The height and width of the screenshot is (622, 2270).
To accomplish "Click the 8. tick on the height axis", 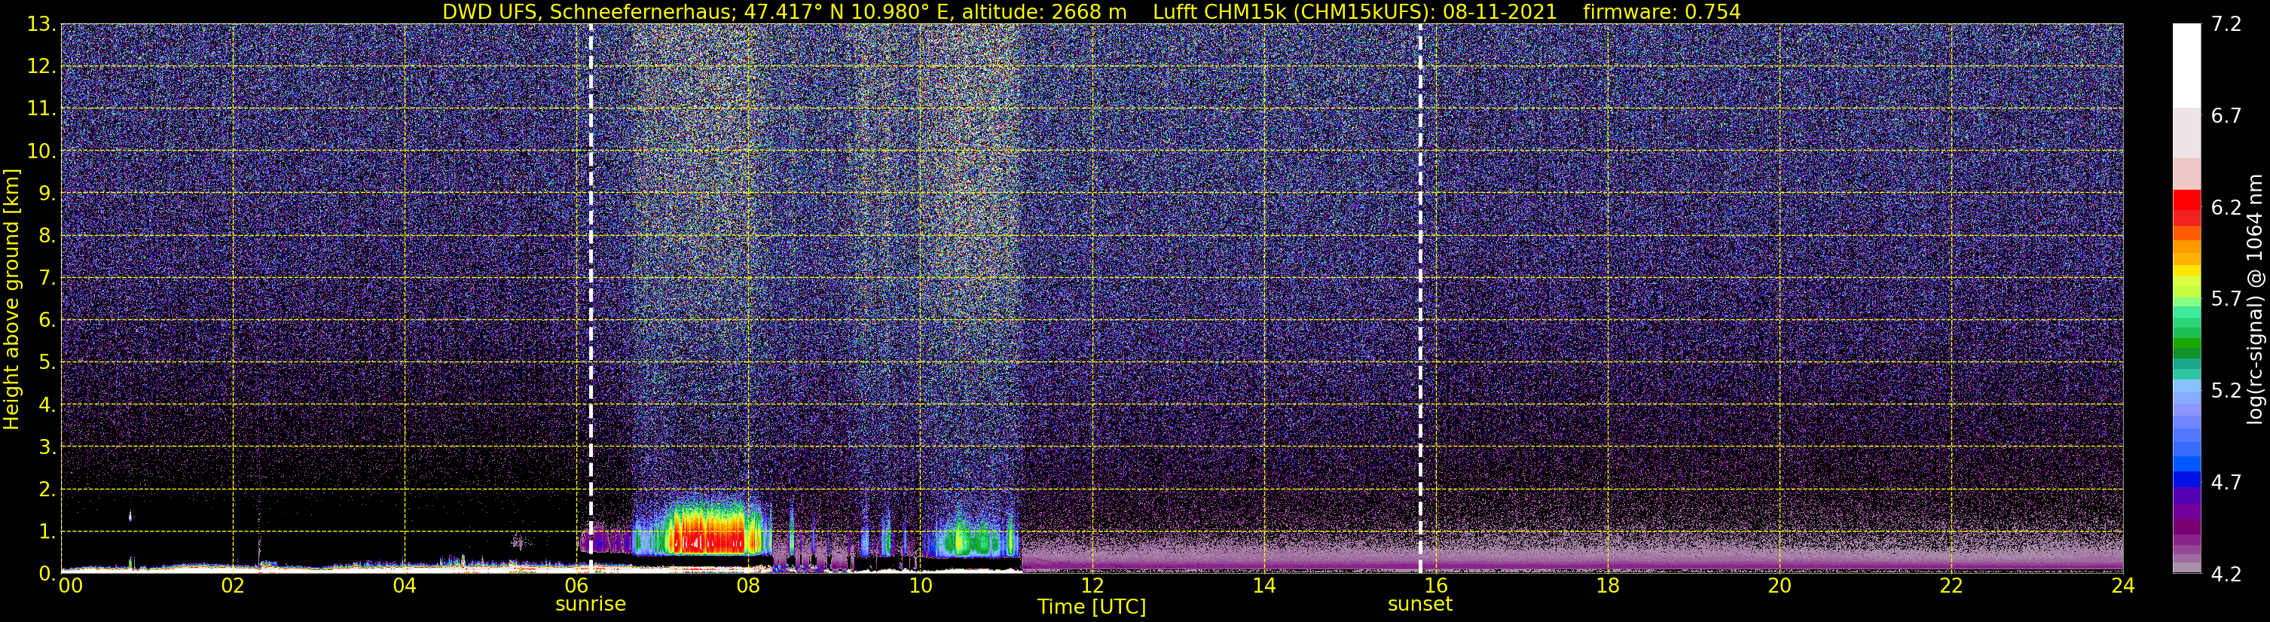I will tap(47, 235).
